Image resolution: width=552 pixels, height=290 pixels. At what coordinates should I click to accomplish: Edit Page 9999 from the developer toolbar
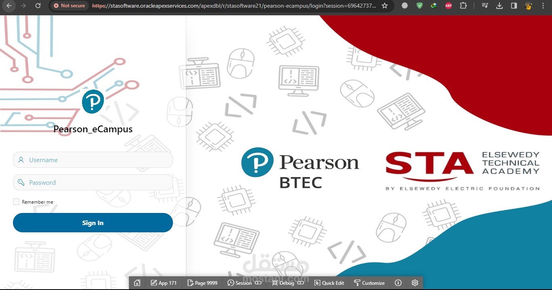click(202, 283)
